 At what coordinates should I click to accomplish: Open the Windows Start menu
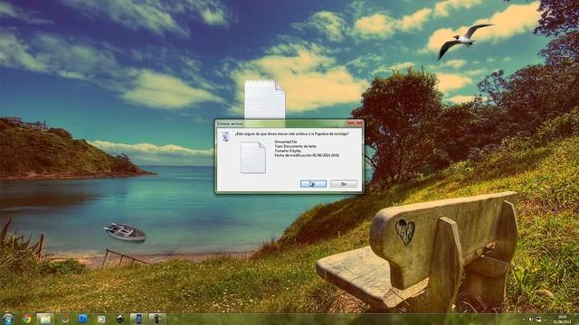(8, 319)
